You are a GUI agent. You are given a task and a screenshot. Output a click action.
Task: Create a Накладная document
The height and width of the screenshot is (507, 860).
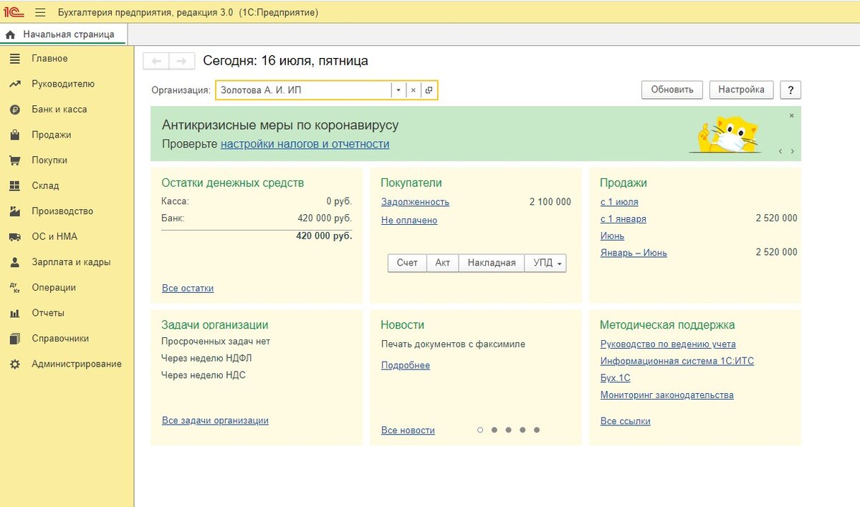click(492, 263)
